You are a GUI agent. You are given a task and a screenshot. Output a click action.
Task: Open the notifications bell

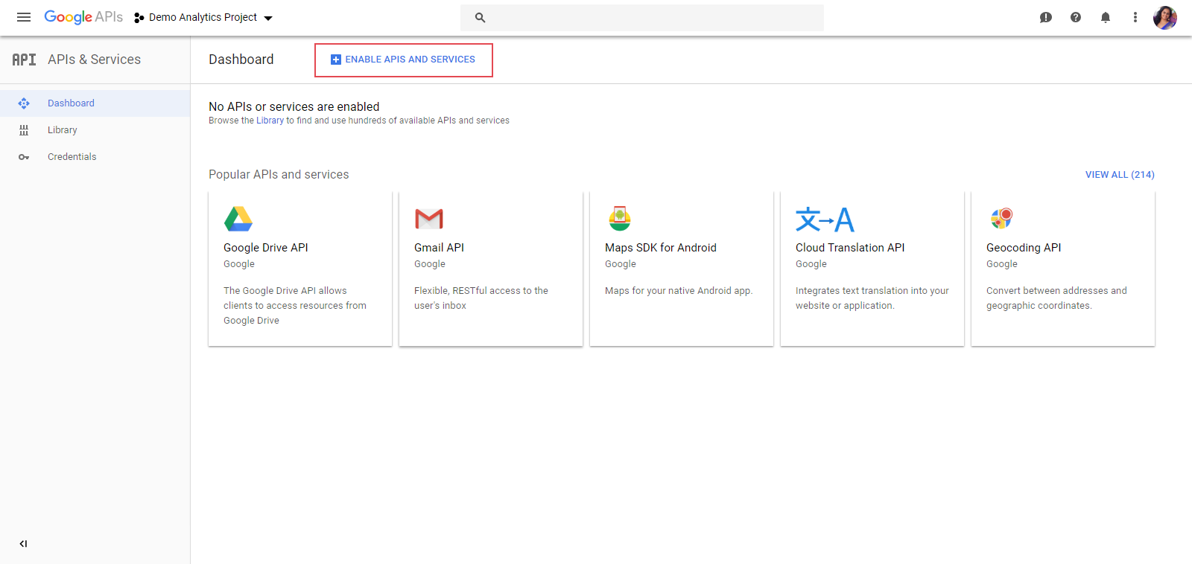pos(1106,17)
